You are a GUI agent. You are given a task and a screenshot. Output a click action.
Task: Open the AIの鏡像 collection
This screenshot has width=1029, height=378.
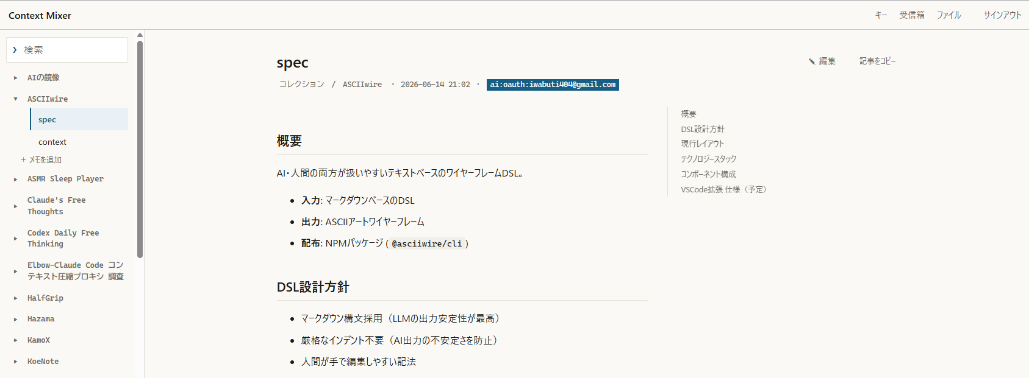pyautogui.click(x=43, y=77)
